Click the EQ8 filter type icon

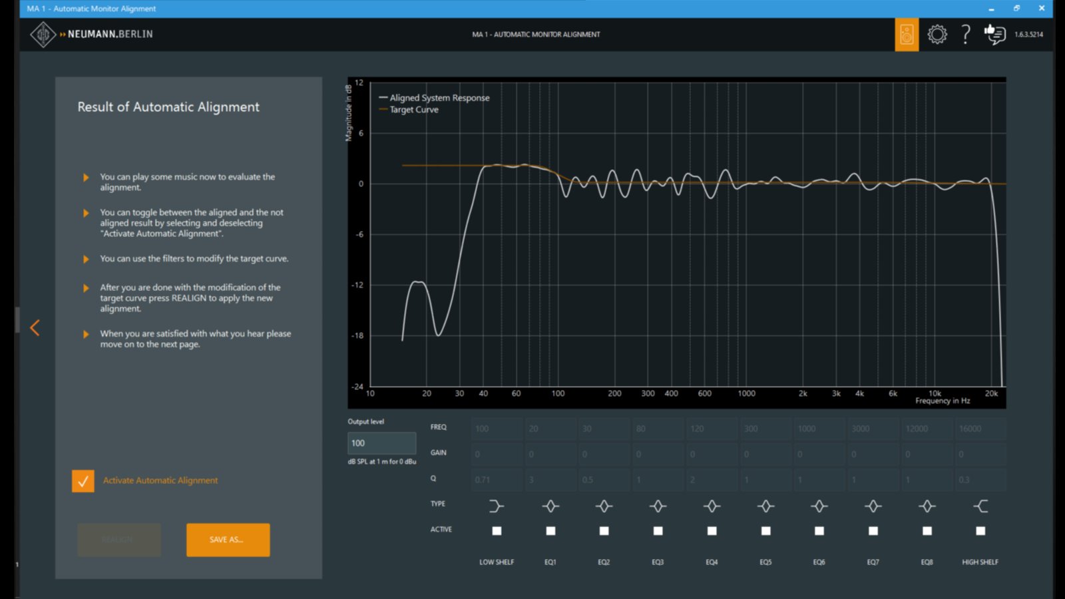point(927,506)
